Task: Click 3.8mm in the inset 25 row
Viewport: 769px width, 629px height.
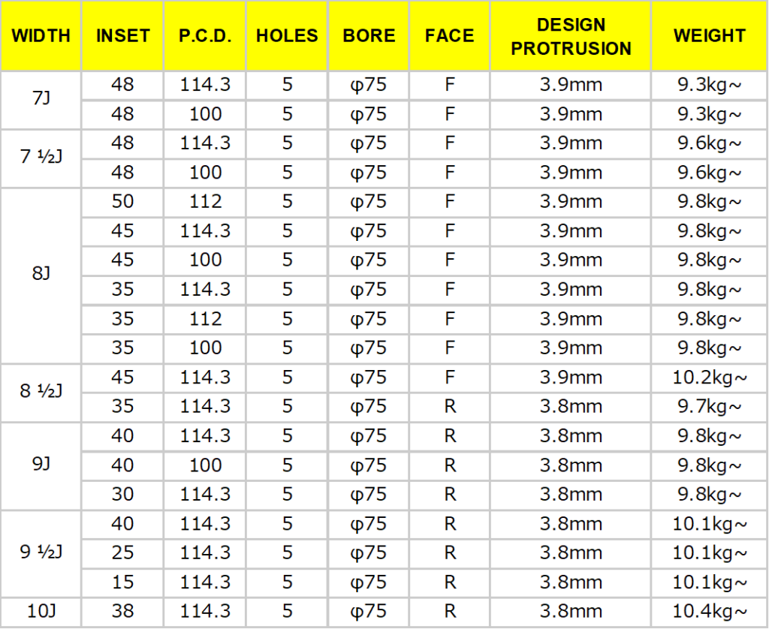Action: point(571,554)
